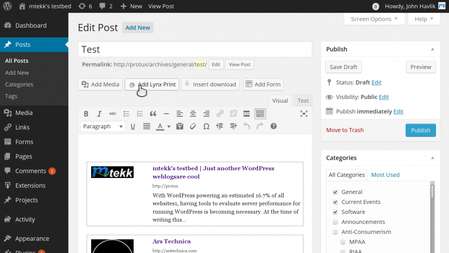Image resolution: width=449 pixels, height=253 pixels.
Task: Open the New content menu in admin bar
Action: (x=131, y=6)
